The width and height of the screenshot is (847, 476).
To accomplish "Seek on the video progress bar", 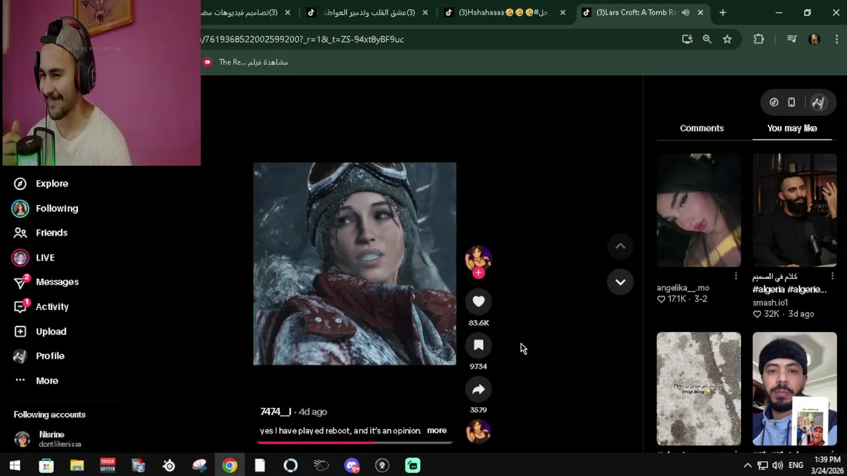I will [x=355, y=442].
